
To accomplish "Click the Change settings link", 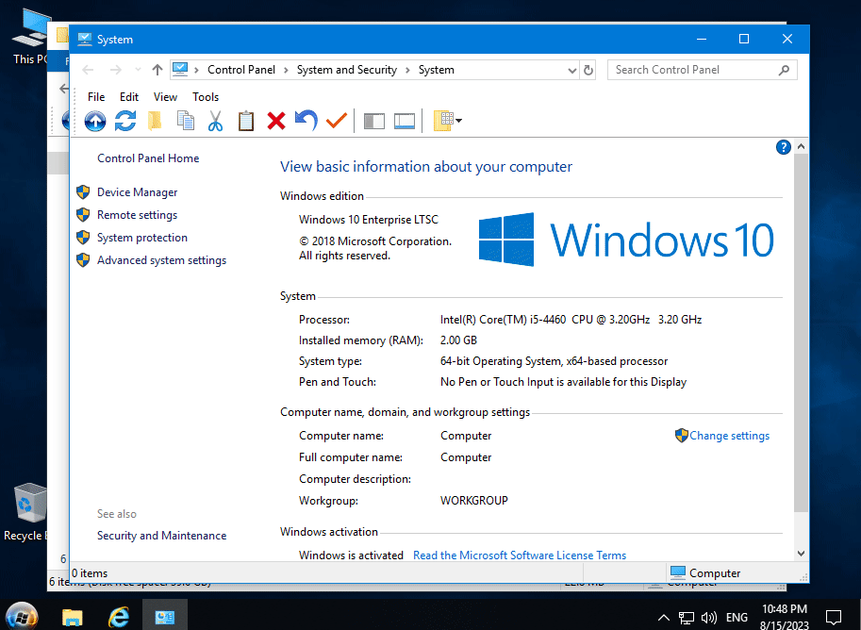I will [x=729, y=436].
